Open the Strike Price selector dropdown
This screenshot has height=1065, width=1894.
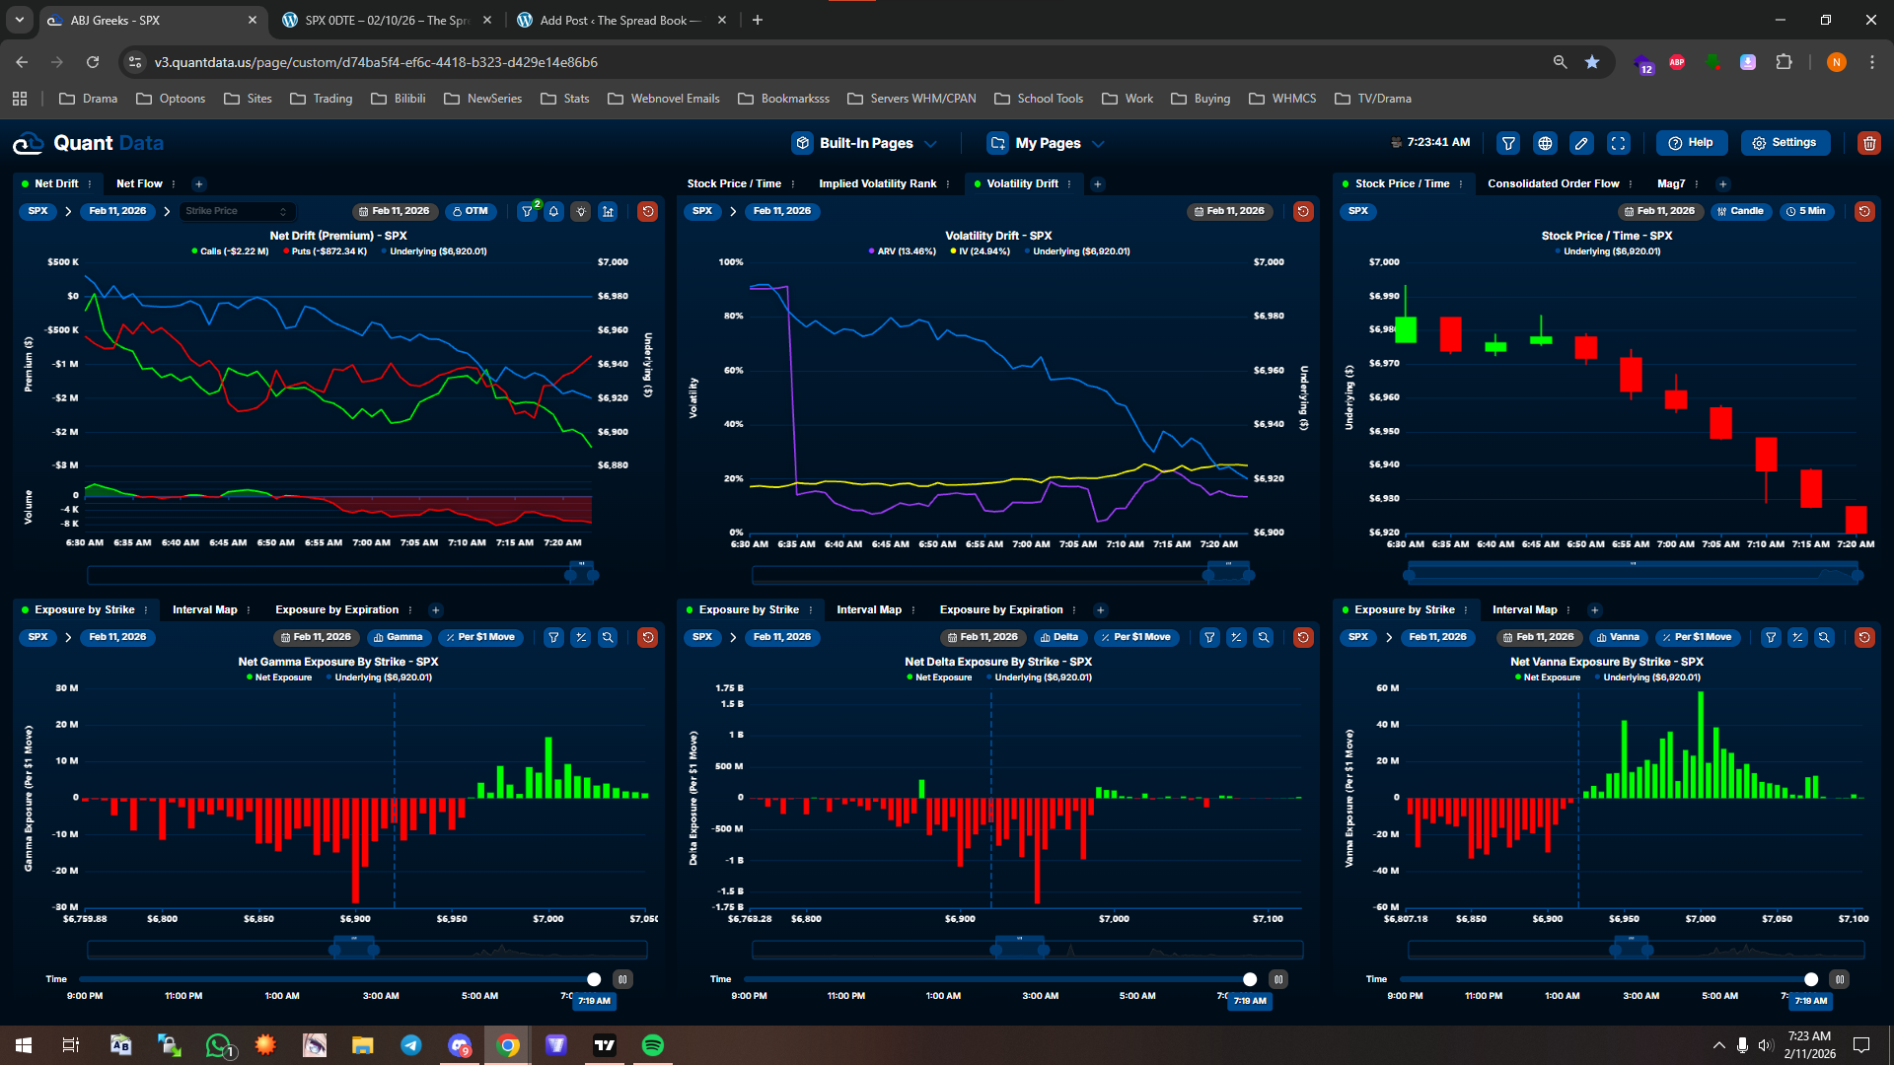coord(237,211)
